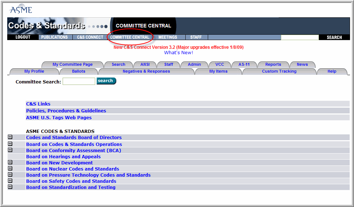
Task: Switch to the Admin tab
Action: (x=194, y=64)
